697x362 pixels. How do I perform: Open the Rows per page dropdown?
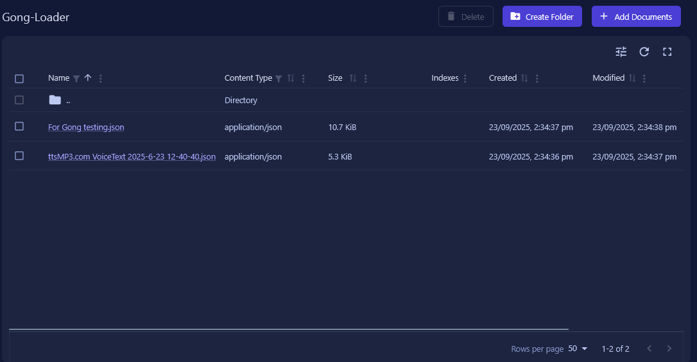578,349
